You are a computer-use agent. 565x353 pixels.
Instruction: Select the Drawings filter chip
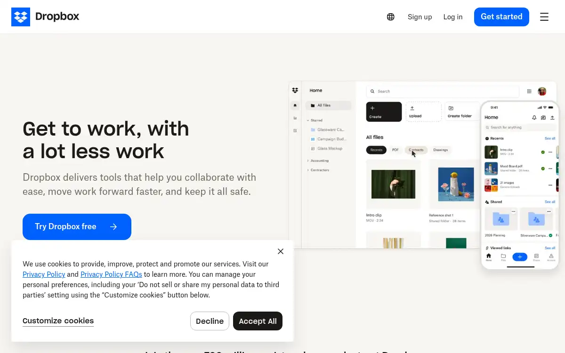(x=441, y=150)
